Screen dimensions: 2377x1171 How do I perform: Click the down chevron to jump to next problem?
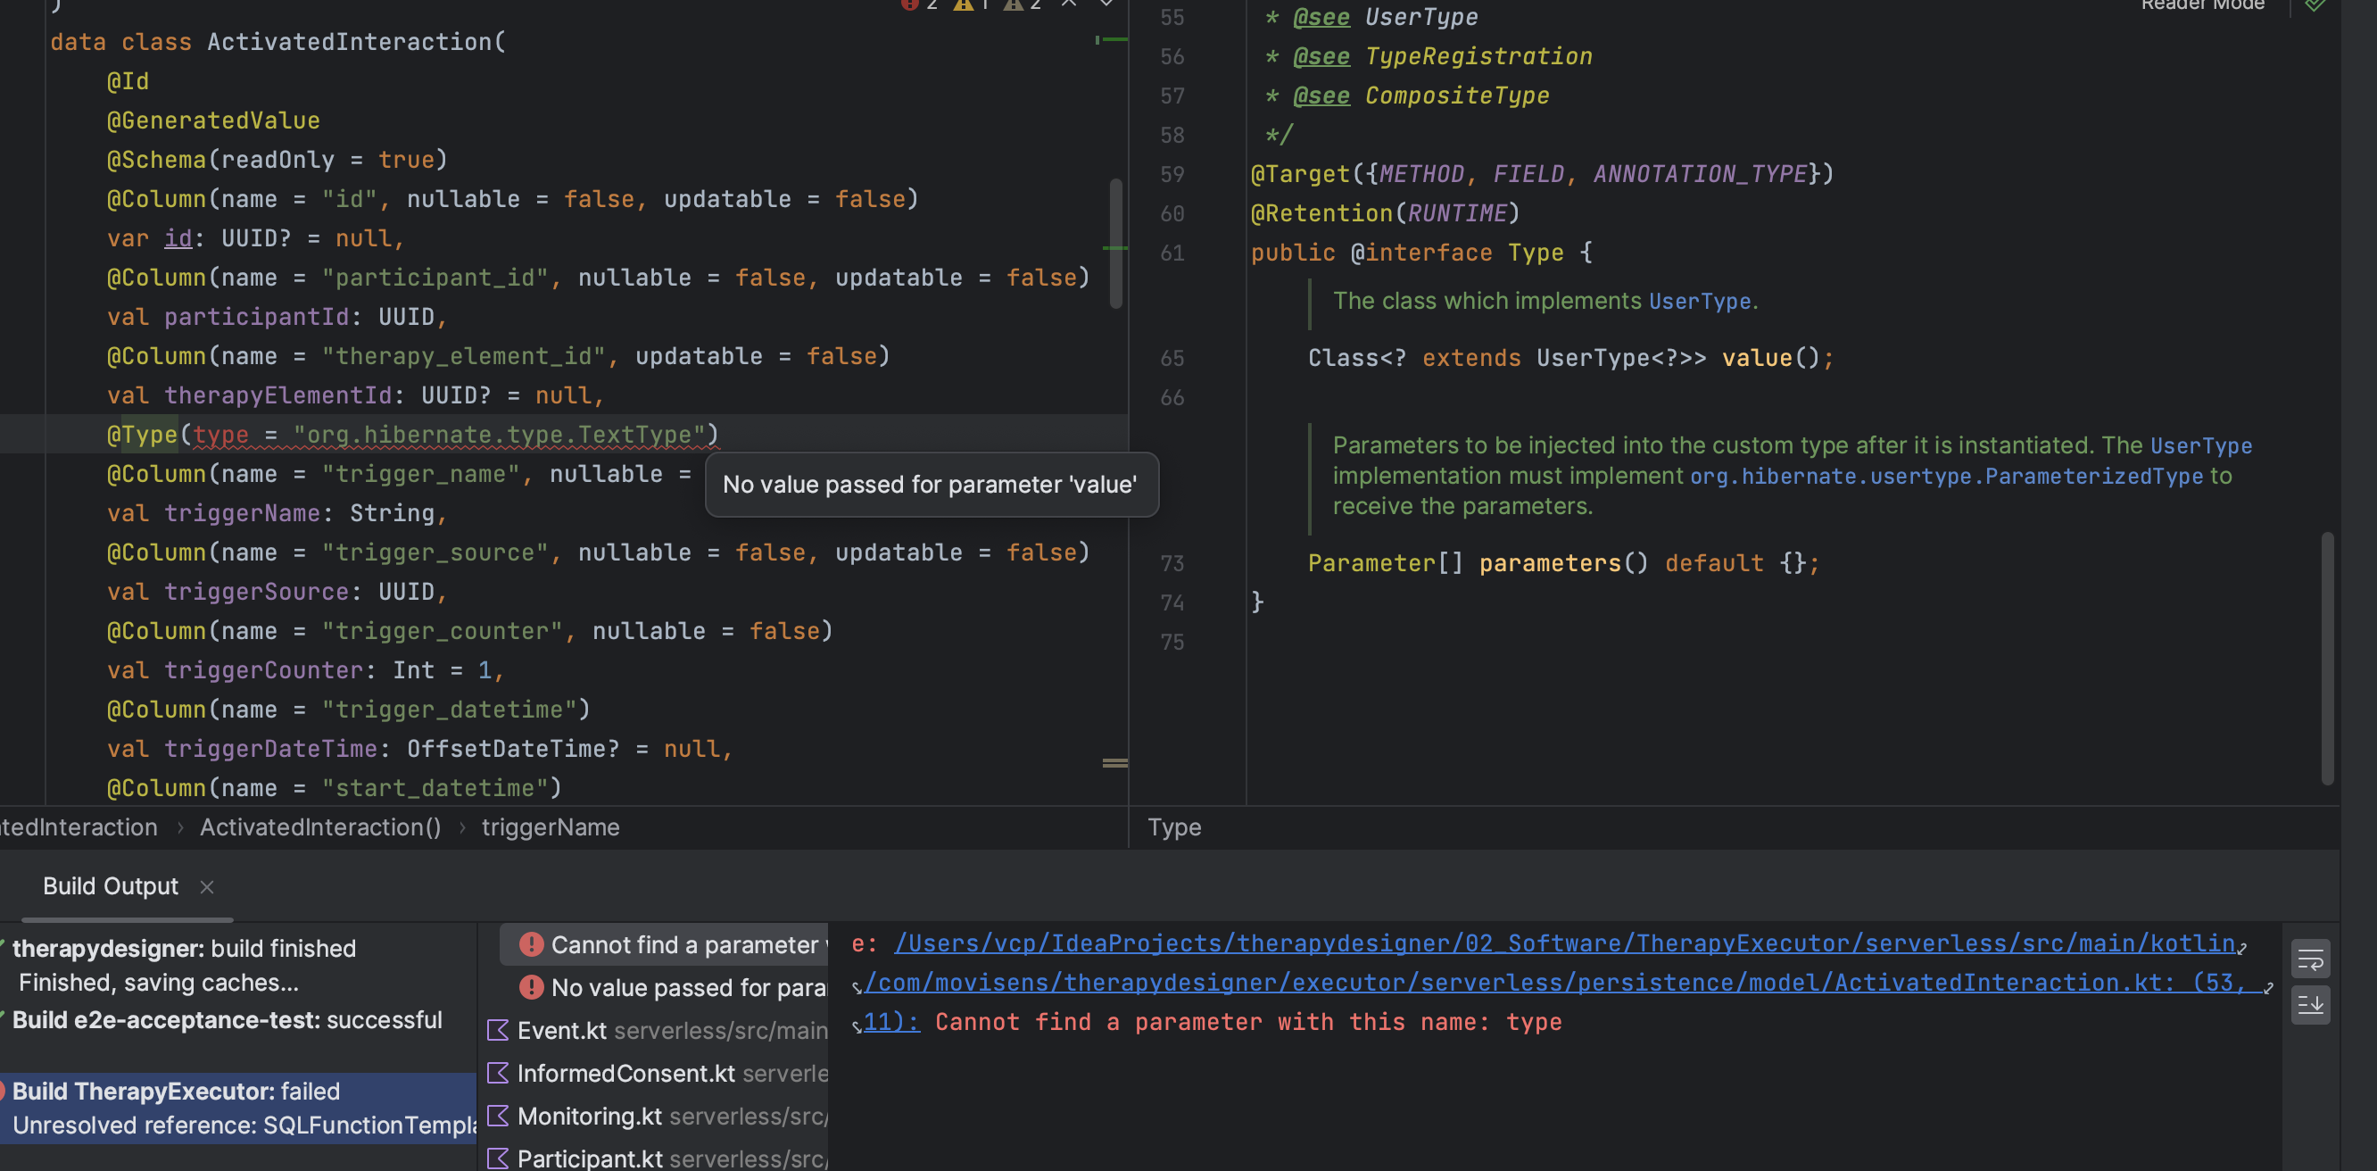point(1106,4)
